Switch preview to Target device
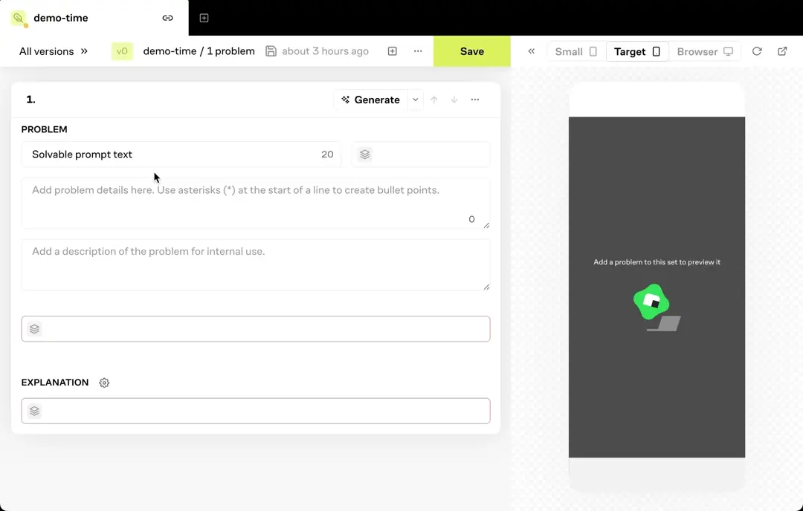This screenshot has width=803, height=511. click(637, 52)
